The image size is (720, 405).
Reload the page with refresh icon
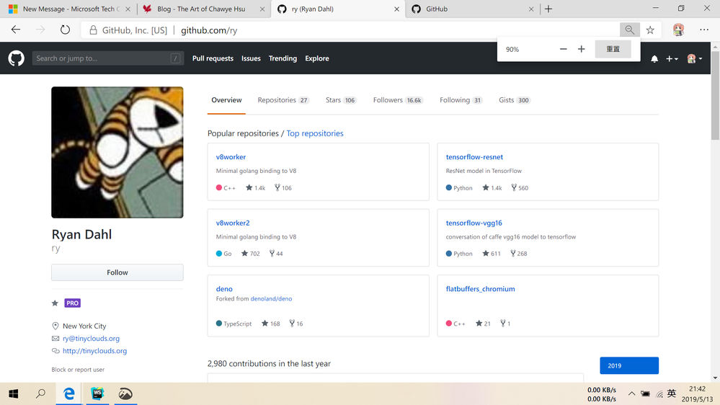coord(65,30)
